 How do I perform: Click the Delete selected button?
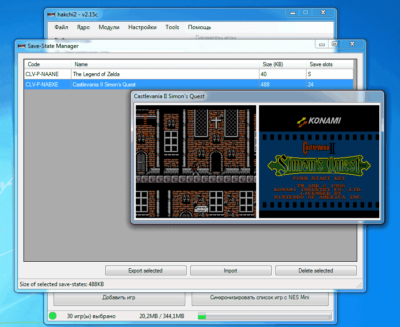316,270
